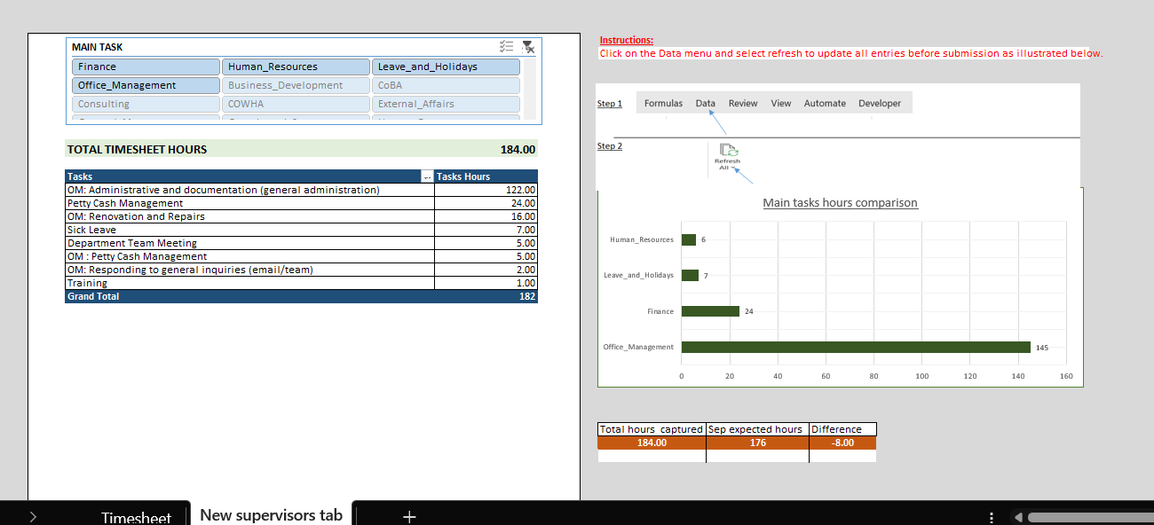Image resolution: width=1154 pixels, height=525 pixels.
Task: Toggle the Finance slicer item
Action: coord(146,67)
